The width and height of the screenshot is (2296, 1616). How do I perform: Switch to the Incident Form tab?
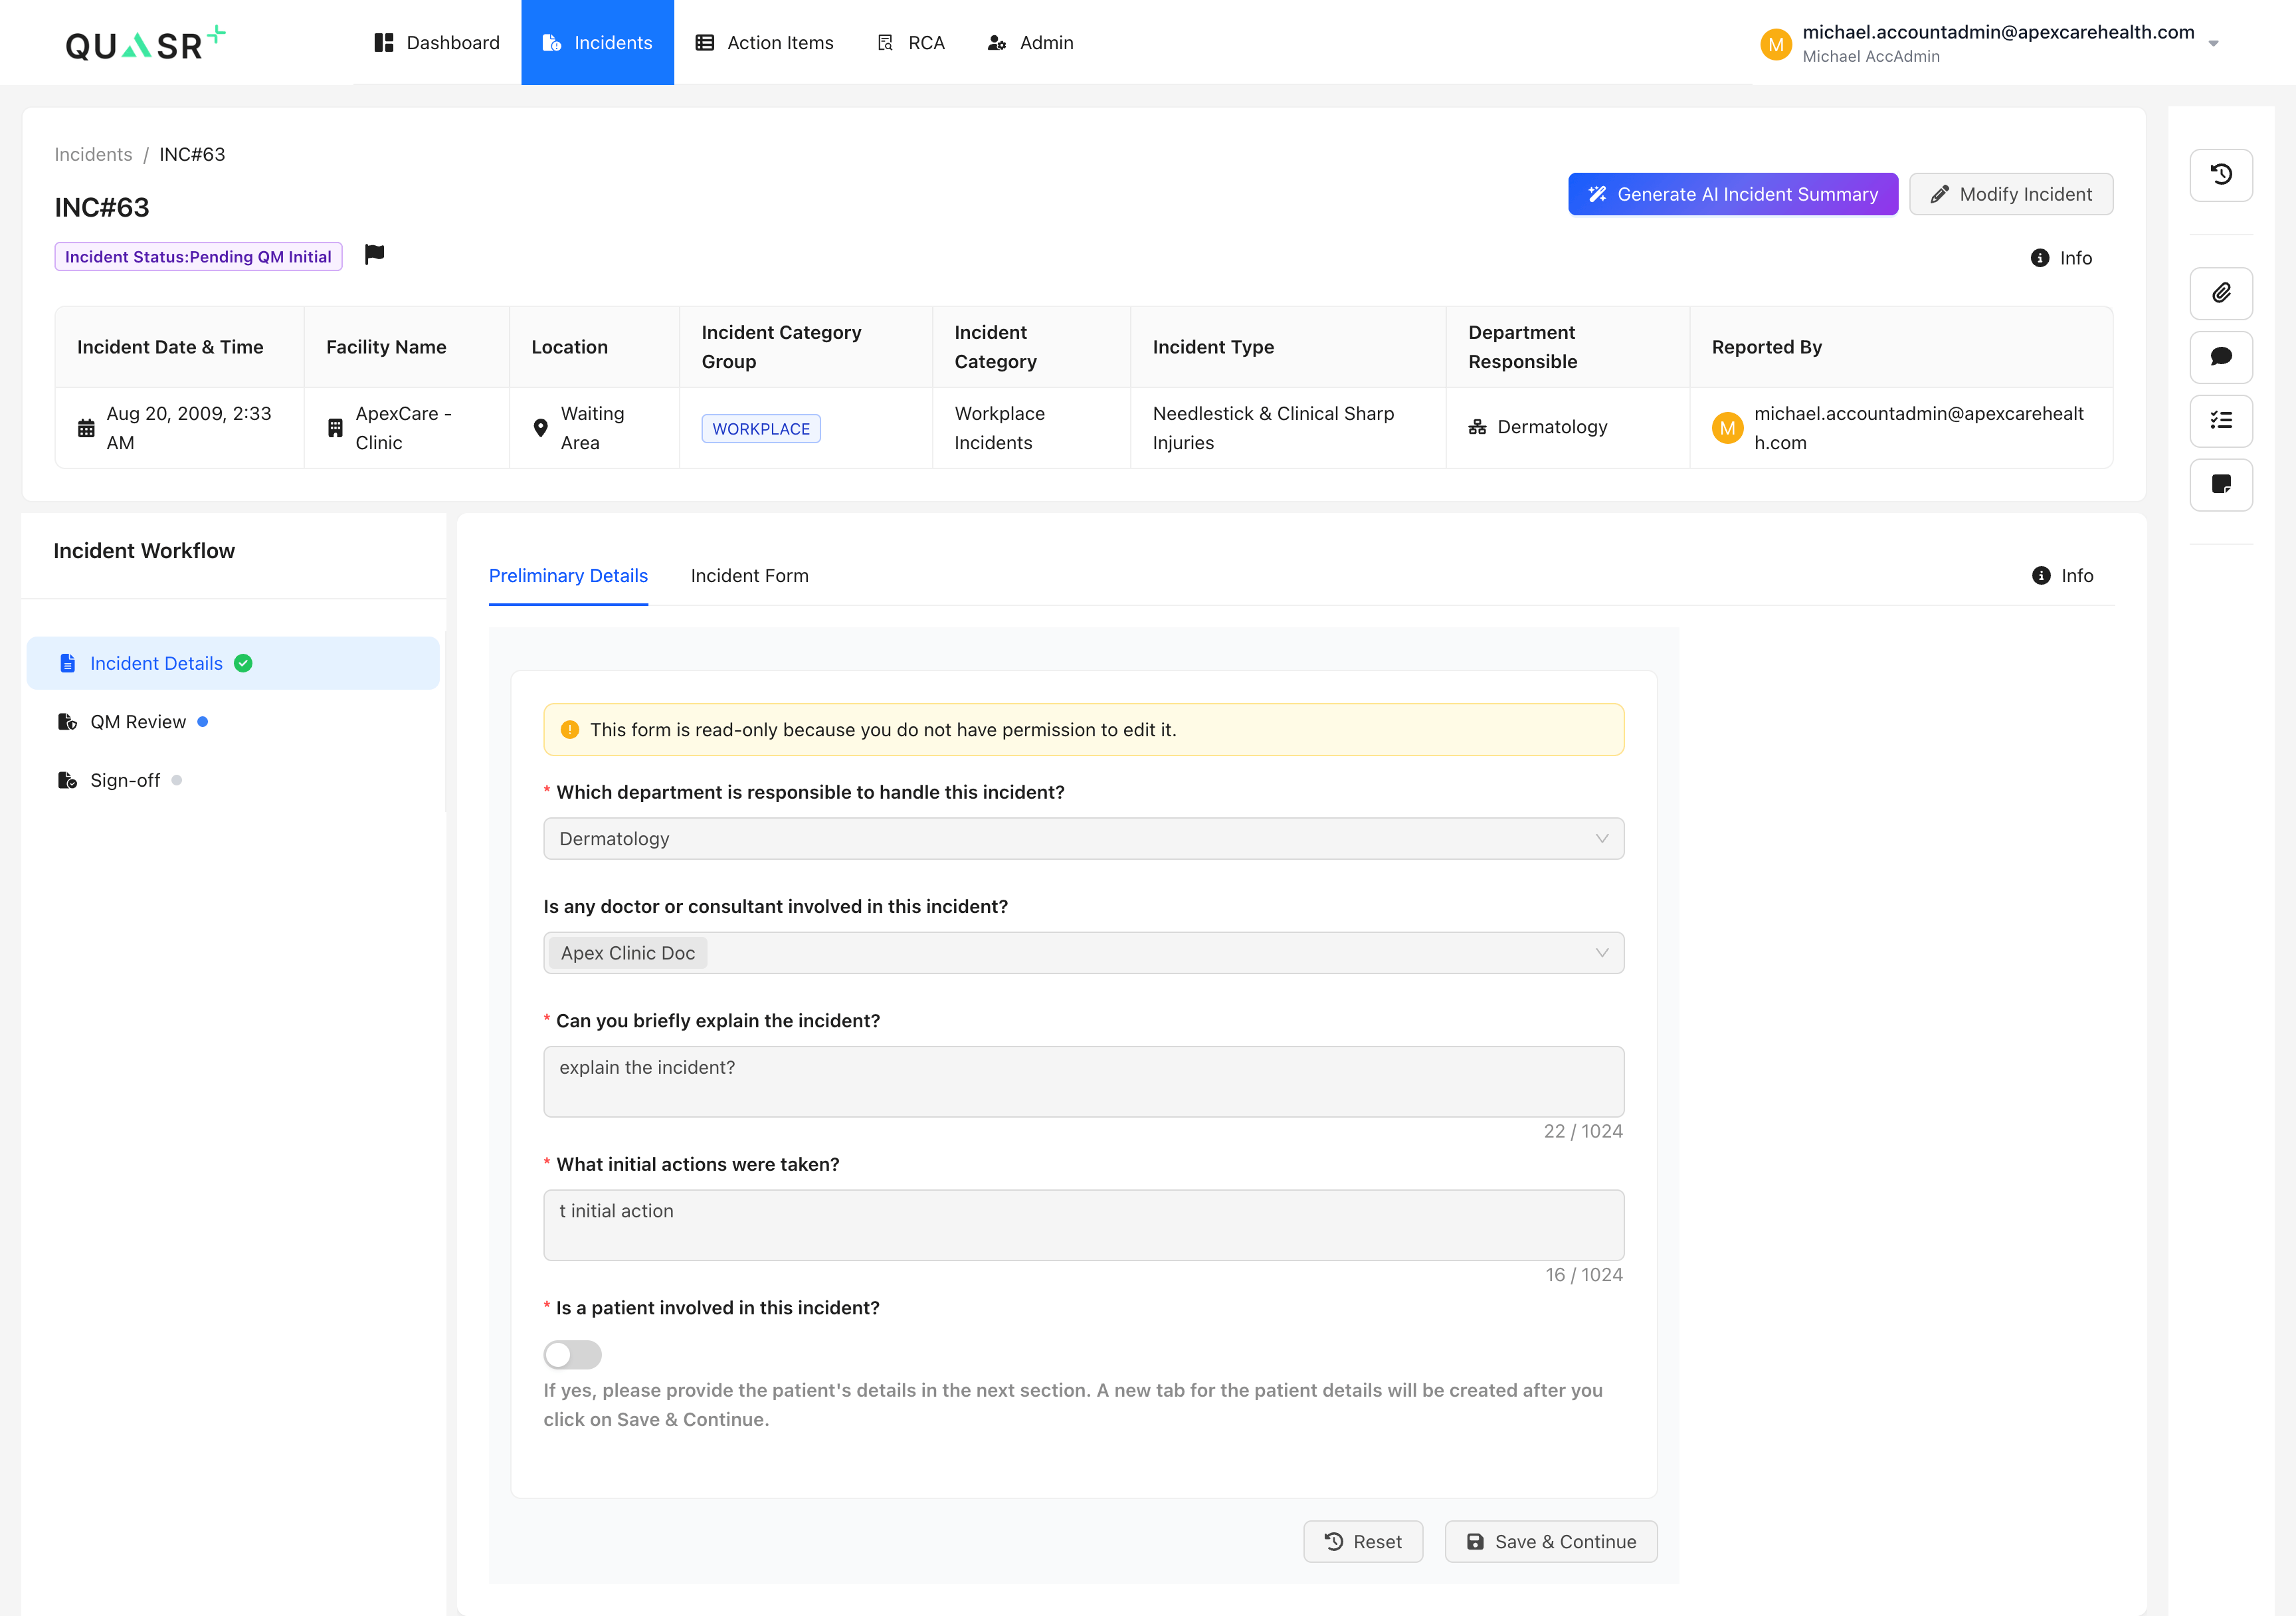(749, 576)
